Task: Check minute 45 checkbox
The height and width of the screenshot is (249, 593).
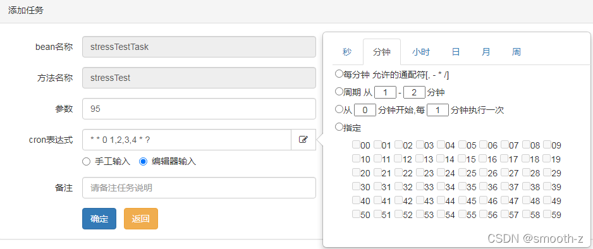Action: point(462,200)
